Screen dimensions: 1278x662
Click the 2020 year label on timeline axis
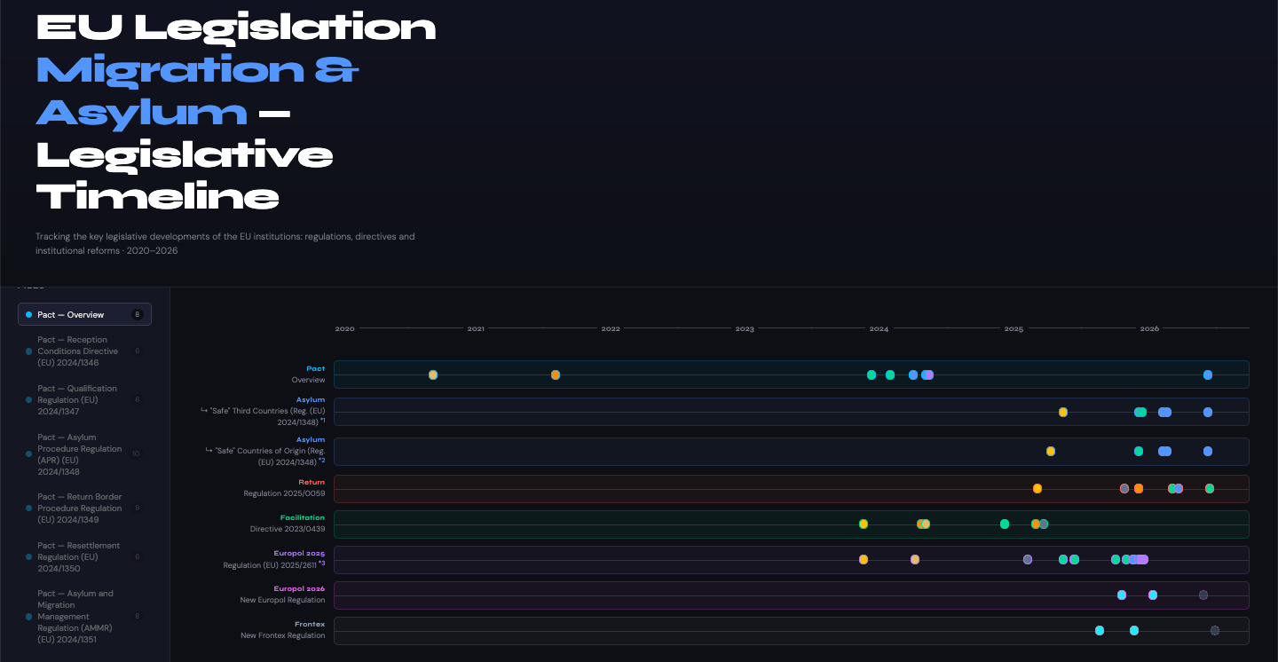tap(344, 329)
